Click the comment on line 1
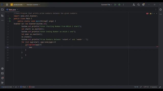Screen dimensions: 163x91 point(46,13)
